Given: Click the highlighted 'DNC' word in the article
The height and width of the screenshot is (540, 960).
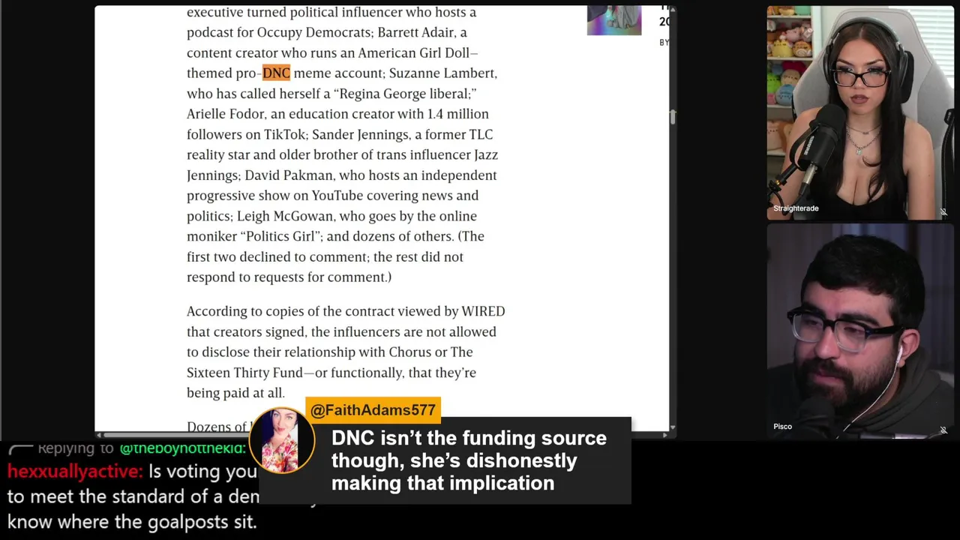Looking at the screenshot, I should 276,73.
